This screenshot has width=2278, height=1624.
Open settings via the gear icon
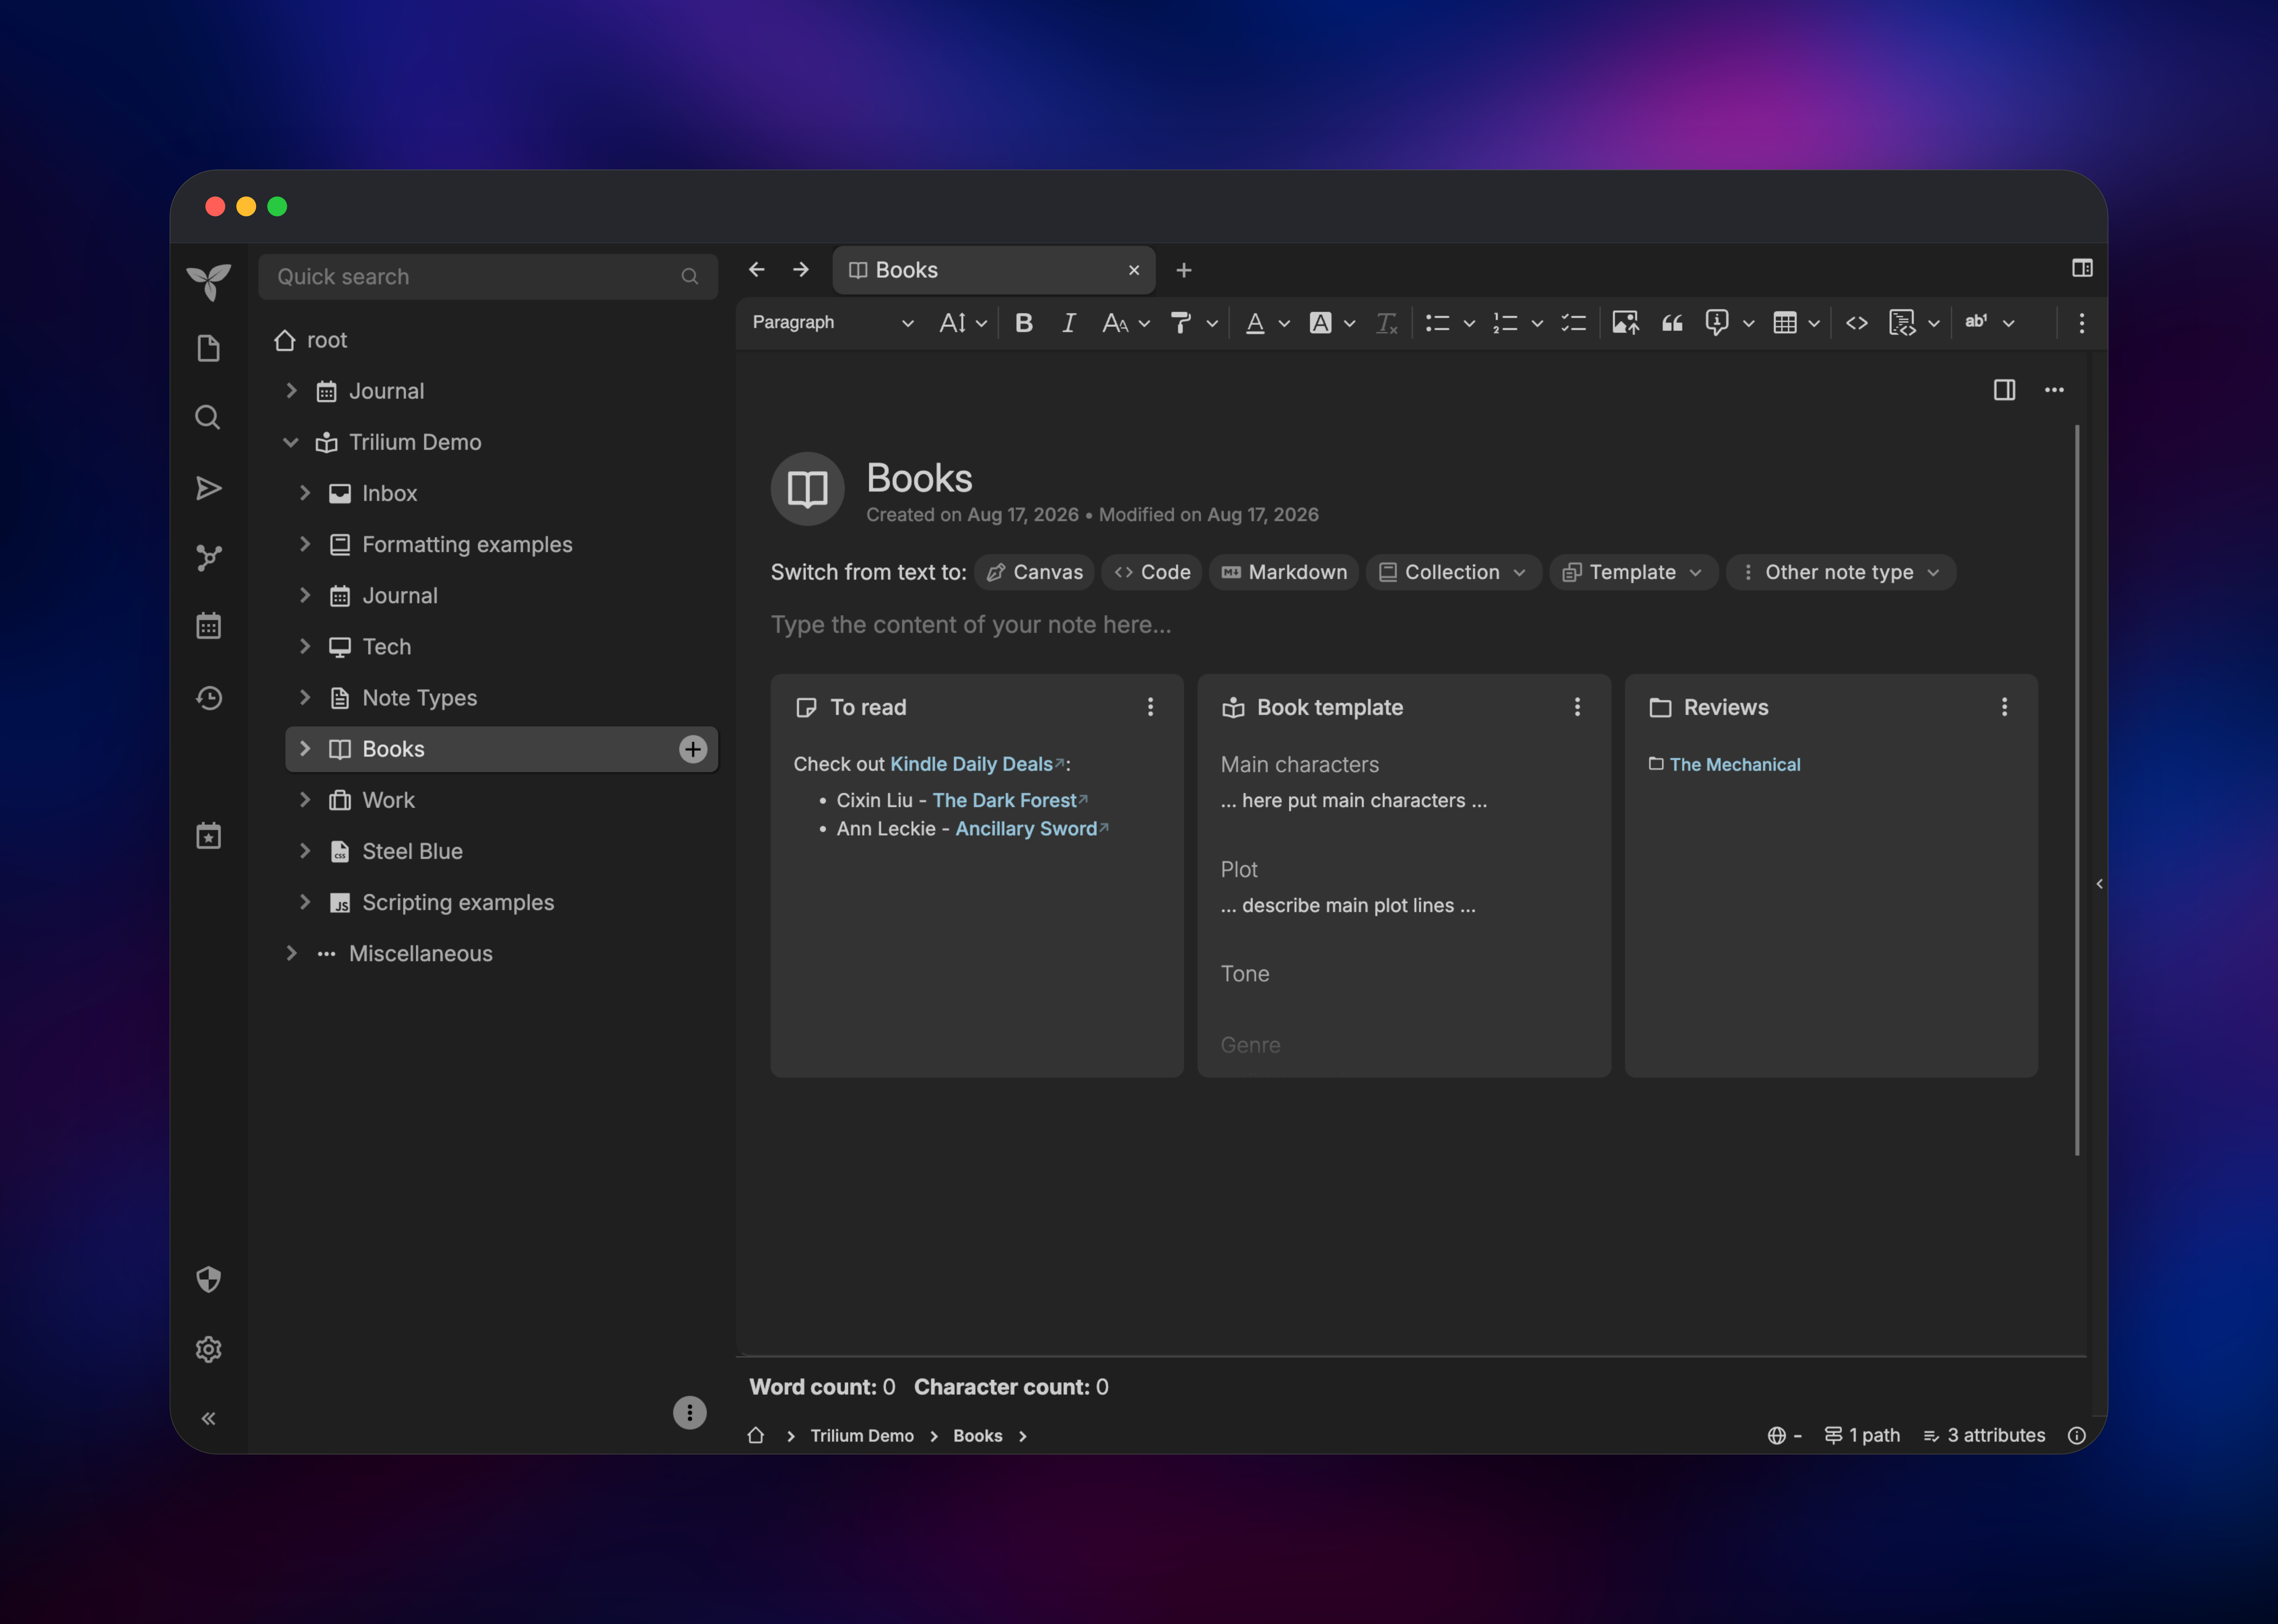[x=208, y=1349]
